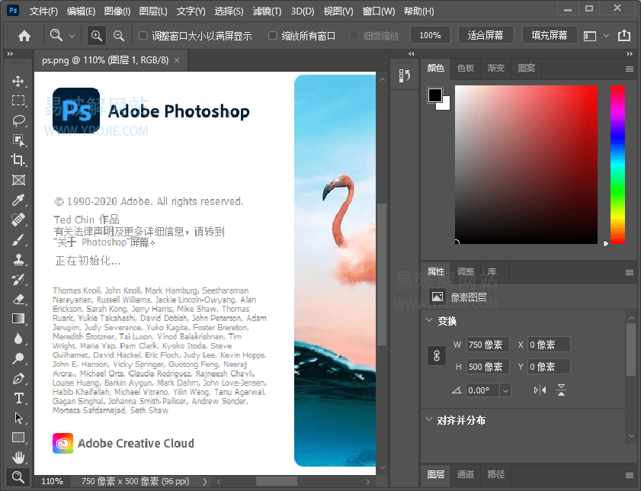The height and width of the screenshot is (491, 641).
Task: Select the Eraser tool
Action: 18,299
